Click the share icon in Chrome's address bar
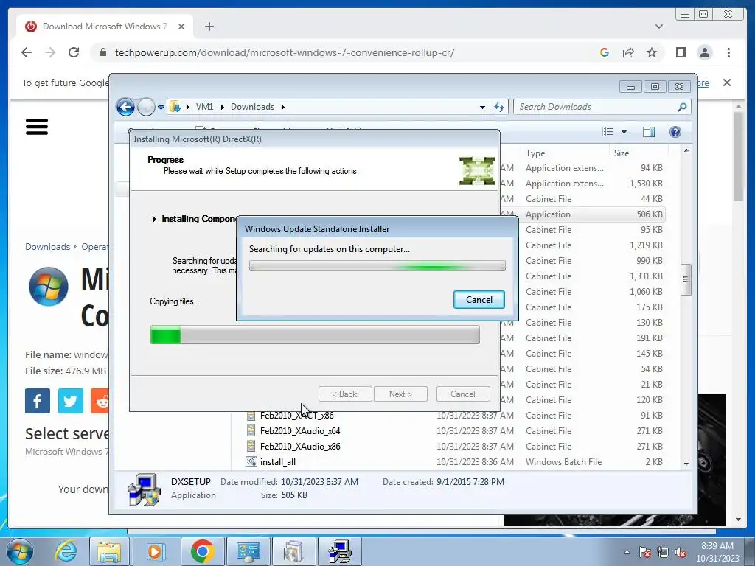This screenshot has height=566, width=755. [x=628, y=52]
